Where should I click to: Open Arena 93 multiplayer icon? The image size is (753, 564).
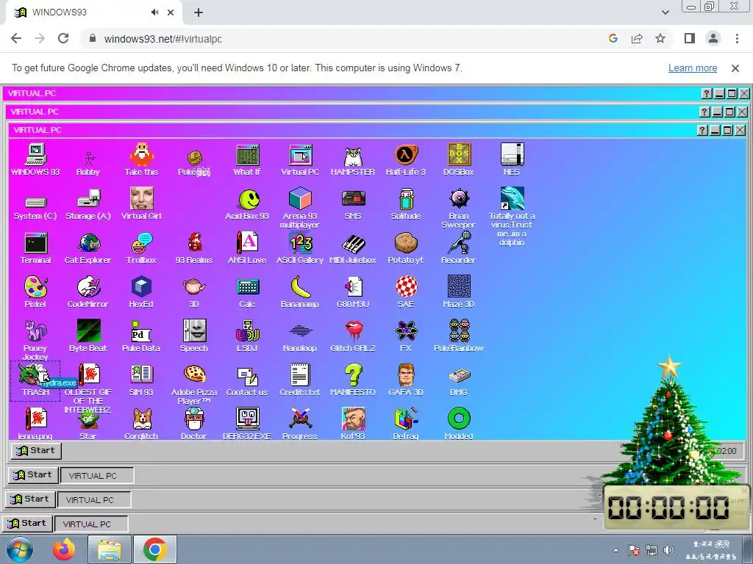click(x=300, y=208)
